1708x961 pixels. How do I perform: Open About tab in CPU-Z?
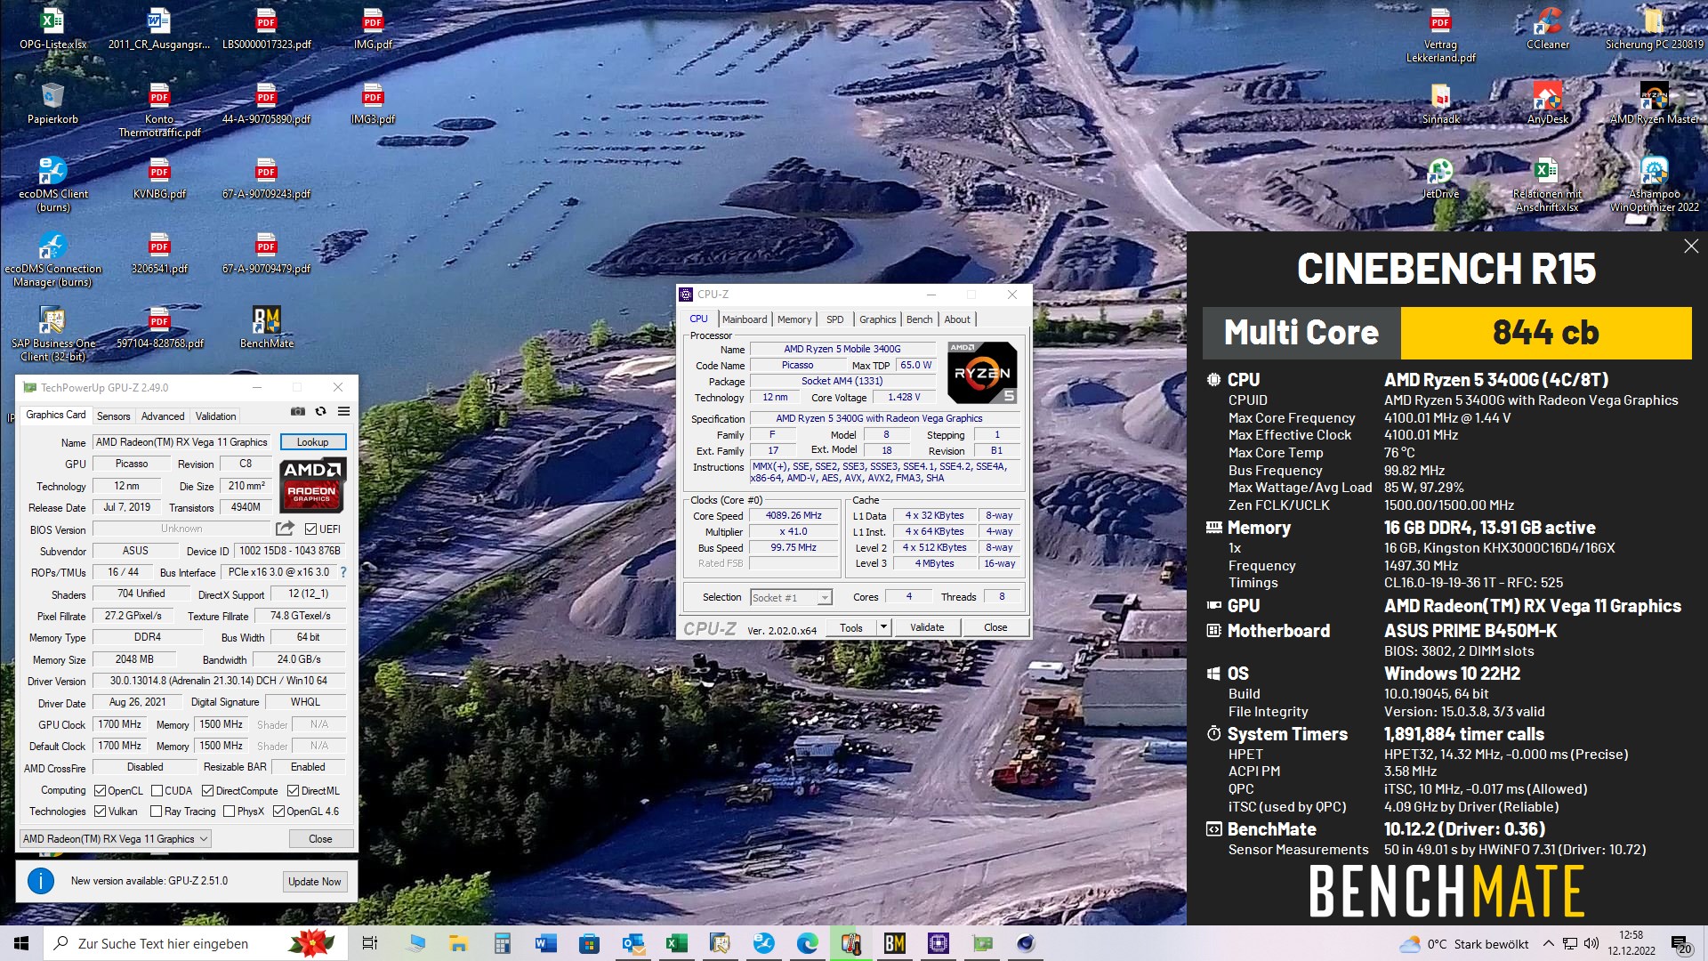click(x=957, y=319)
